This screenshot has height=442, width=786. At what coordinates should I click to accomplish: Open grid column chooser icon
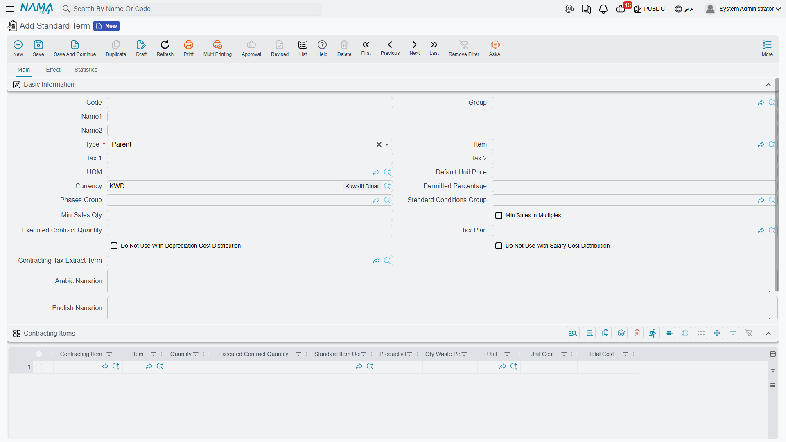point(773,354)
